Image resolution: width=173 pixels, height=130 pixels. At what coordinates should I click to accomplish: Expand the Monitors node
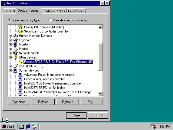point(10,44)
